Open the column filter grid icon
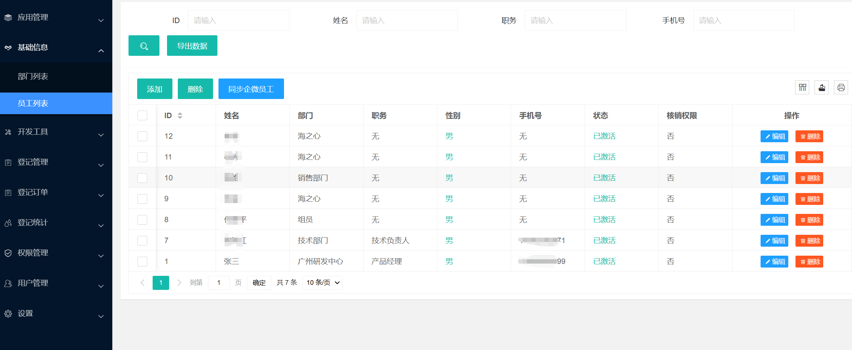 [x=802, y=87]
